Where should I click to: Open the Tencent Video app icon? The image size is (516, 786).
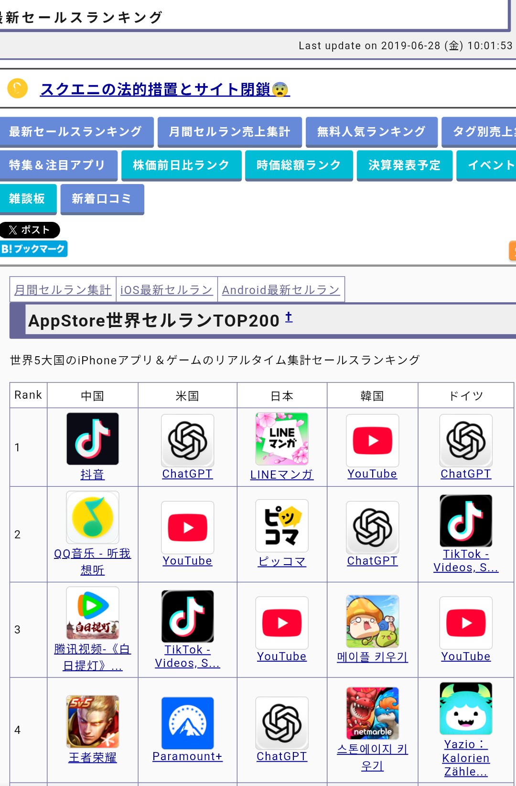coord(93,613)
